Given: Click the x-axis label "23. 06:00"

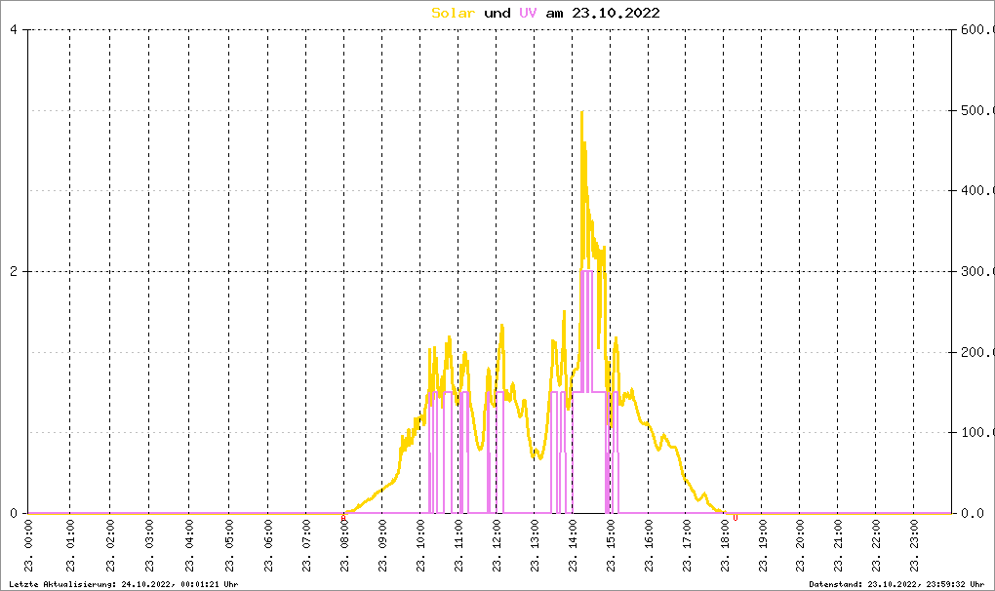Looking at the screenshot, I should [268, 546].
